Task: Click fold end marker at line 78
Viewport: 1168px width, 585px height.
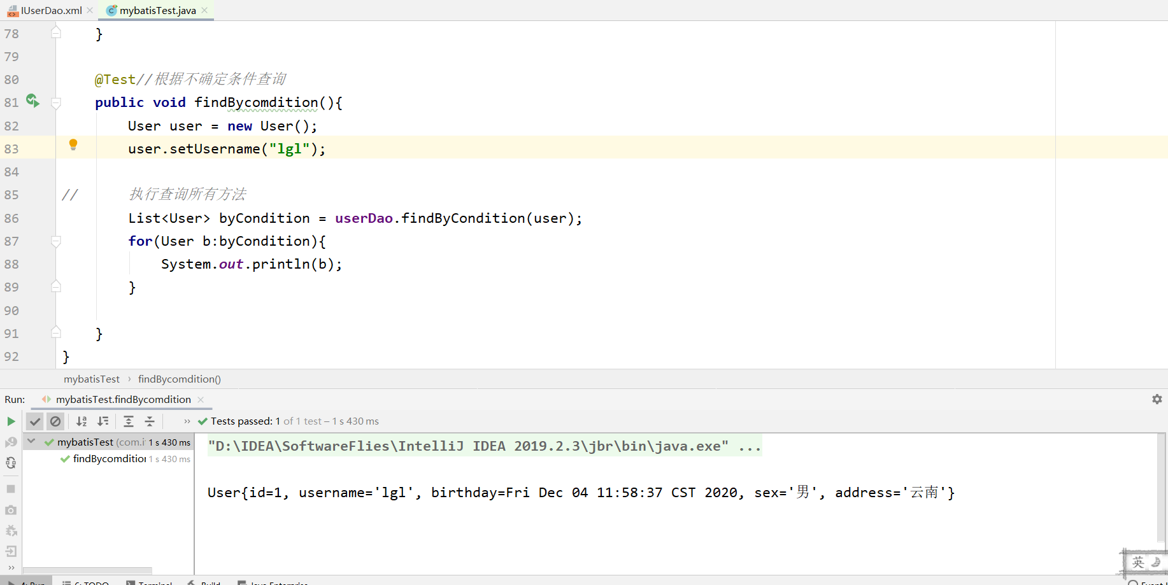Action: pos(56,32)
